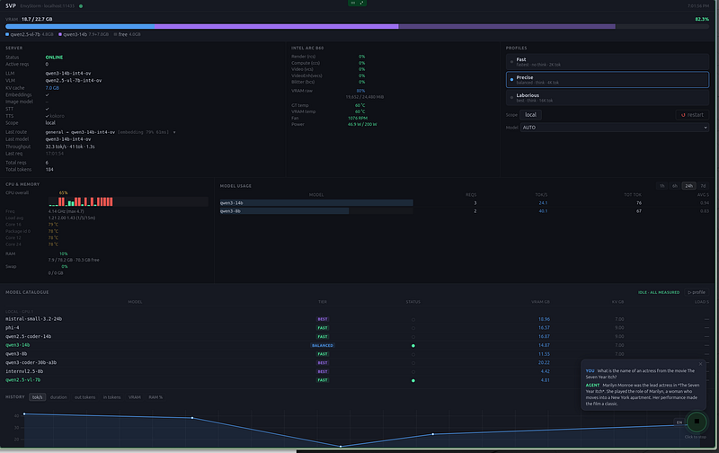The width and height of the screenshot is (719, 453).
Task: Select the out tokens history tab
Action: [x=84, y=397]
